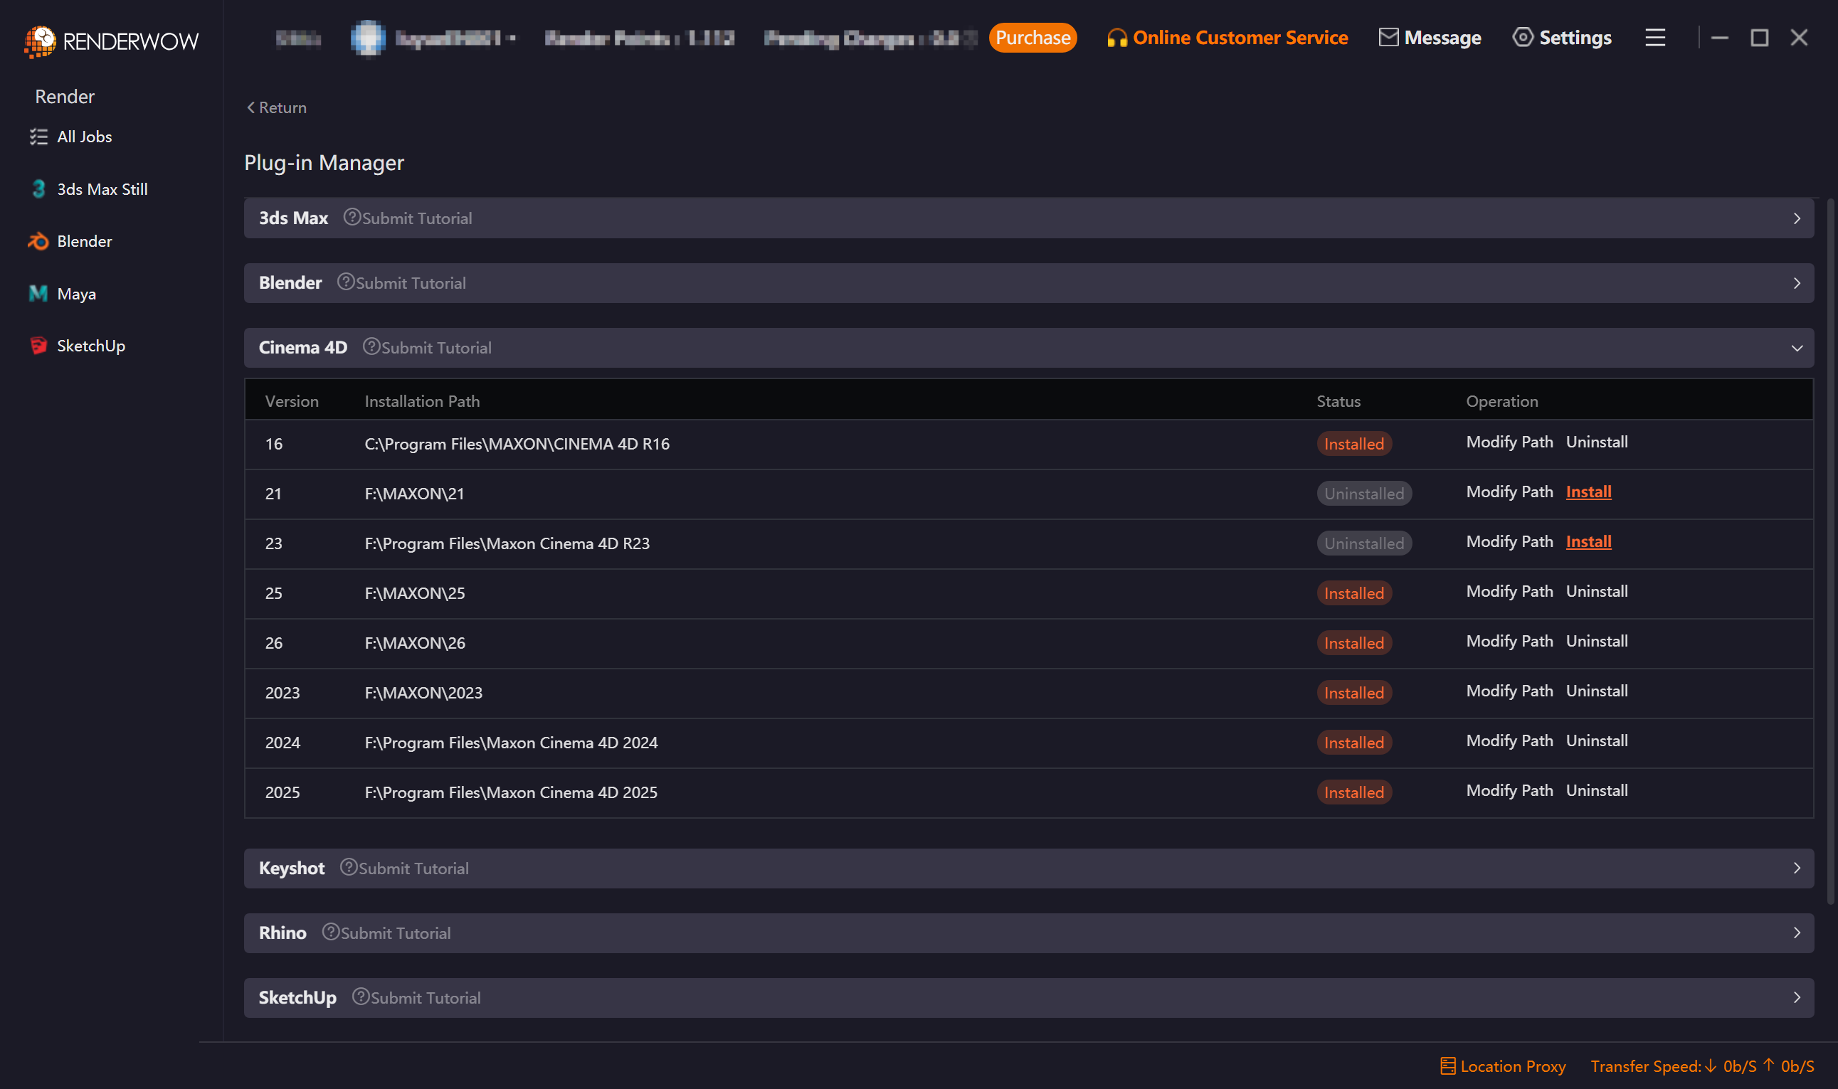This screenshot has width=1838, height=1089.
Task: Click the Submit Tutorial text beside Rhino
Action: tap(396, 933)
